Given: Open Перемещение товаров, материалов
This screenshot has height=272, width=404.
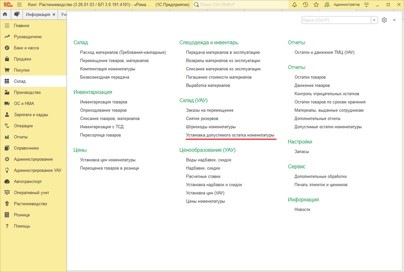Looking at the screenshot, I should (x=114, y=61).
